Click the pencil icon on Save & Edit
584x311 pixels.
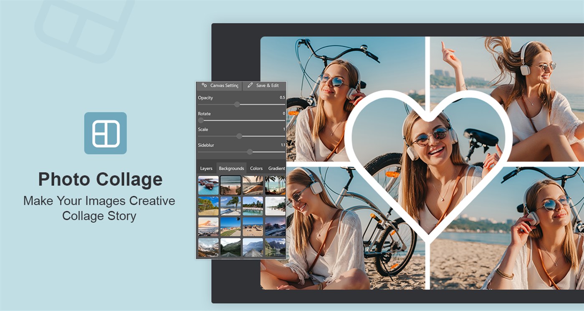[249, 86]
